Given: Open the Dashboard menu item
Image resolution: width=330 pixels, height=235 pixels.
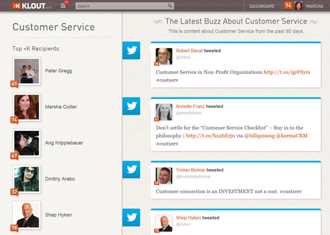Looking at the screenshot, I should coord(262,6).
